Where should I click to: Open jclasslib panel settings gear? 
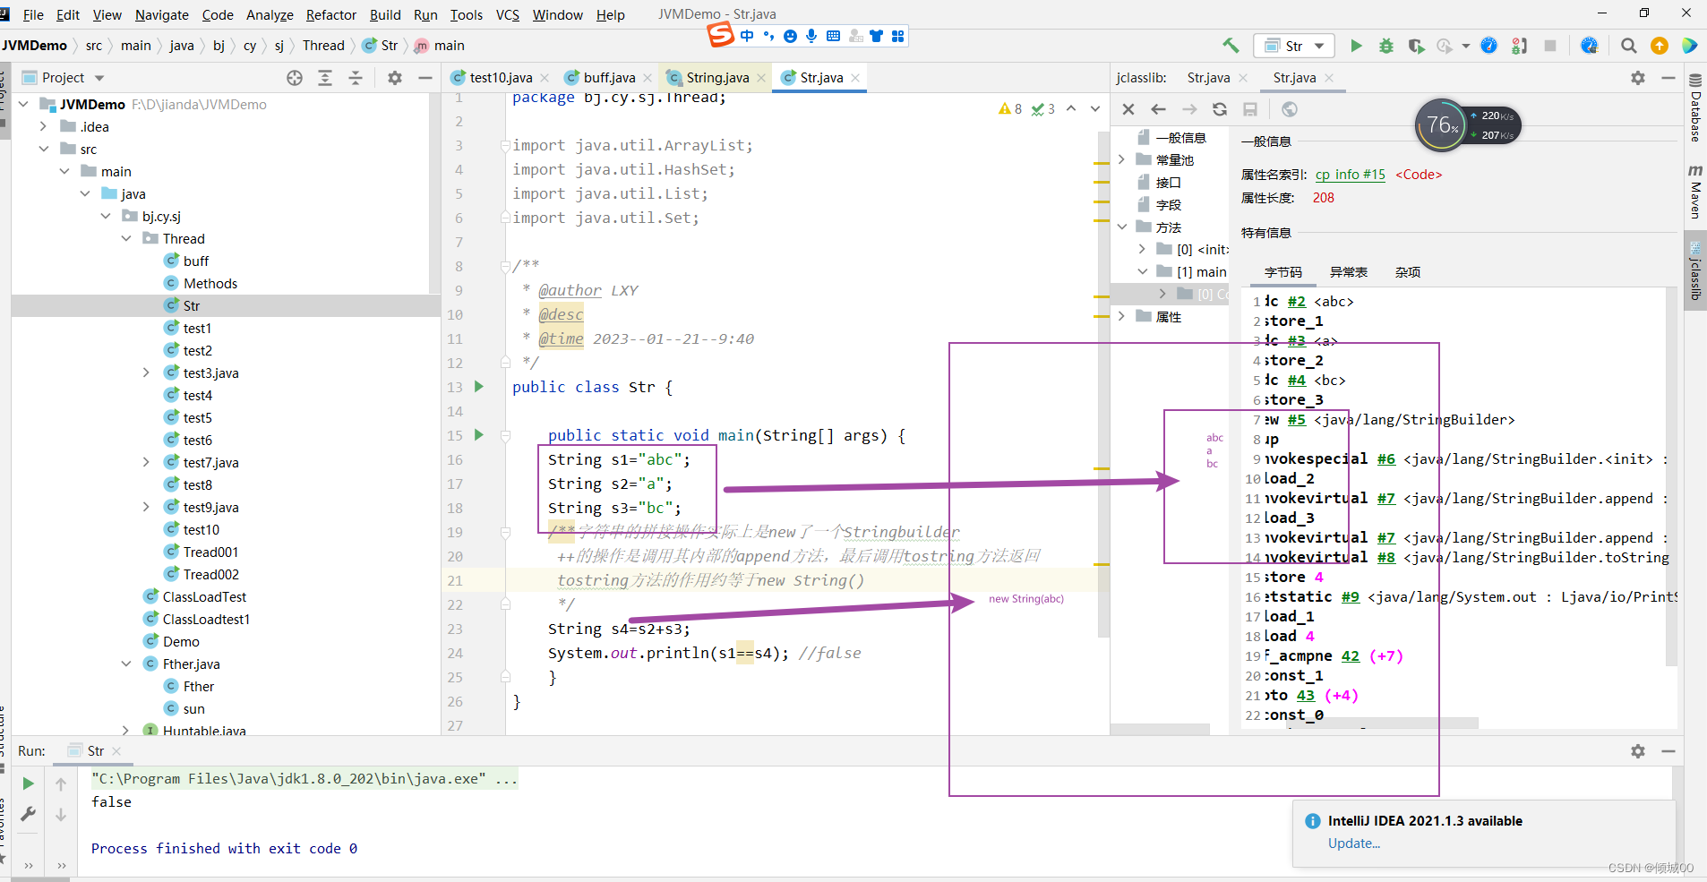pyautogui.click(x=1638, y=78)
